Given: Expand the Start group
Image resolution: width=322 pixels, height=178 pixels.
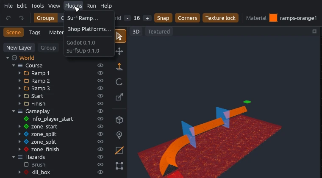Looking at the screenshot, I should pos(19,96).
